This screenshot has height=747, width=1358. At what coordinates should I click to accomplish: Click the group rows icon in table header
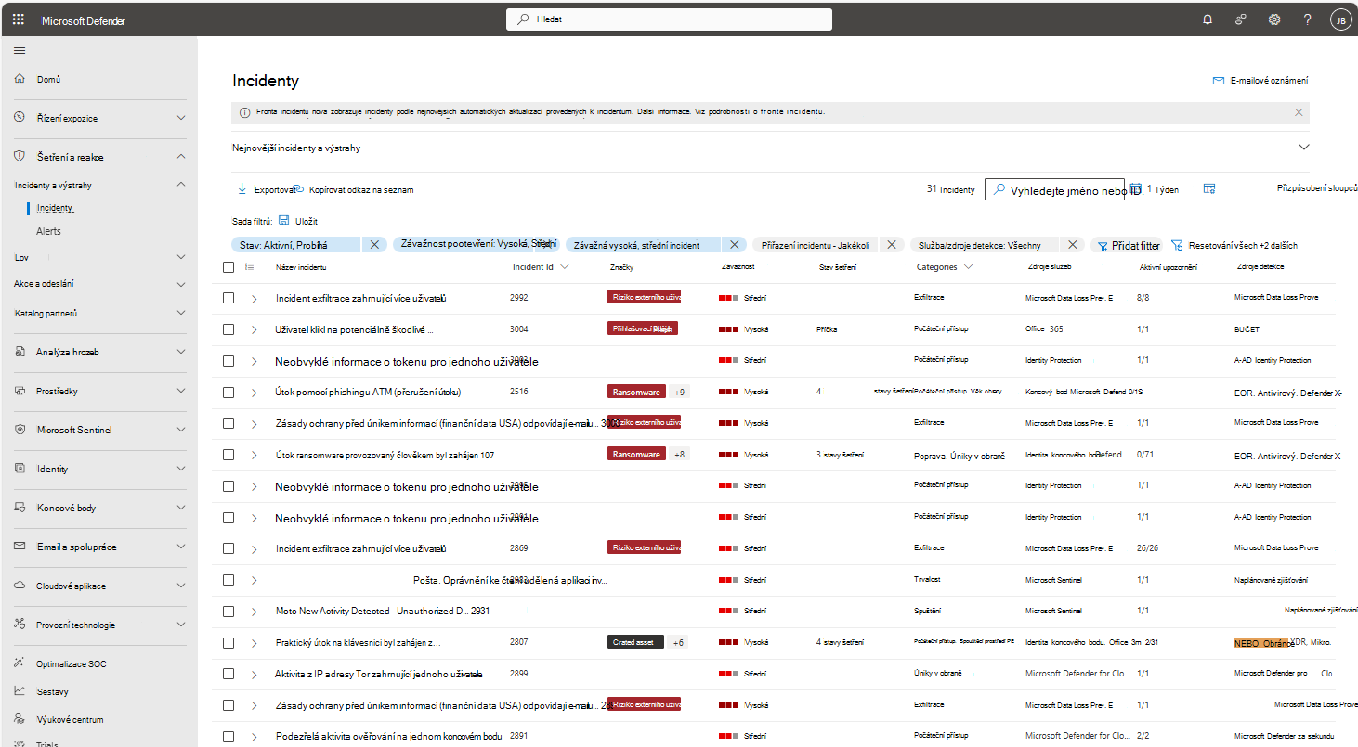(249, 267)
